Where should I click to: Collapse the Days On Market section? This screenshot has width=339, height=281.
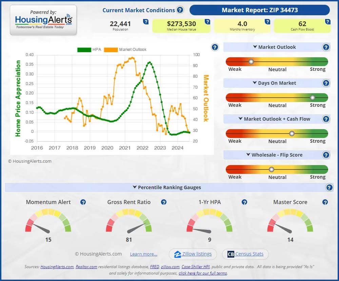click(274, 83)
